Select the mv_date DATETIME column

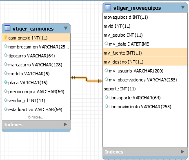(145, 44)
